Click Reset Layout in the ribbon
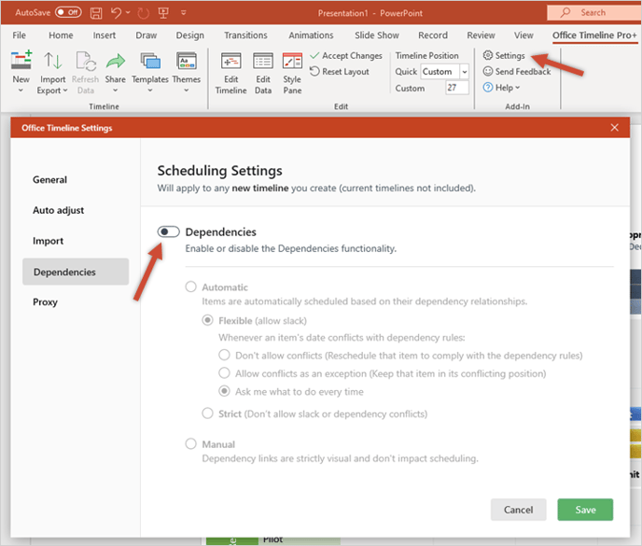 pyautogui.click(x=340, y=72)
